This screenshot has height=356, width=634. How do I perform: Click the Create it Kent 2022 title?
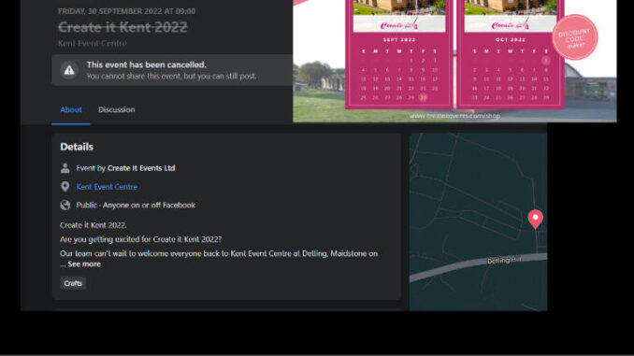pyautogui.click(x=122, y=27)
